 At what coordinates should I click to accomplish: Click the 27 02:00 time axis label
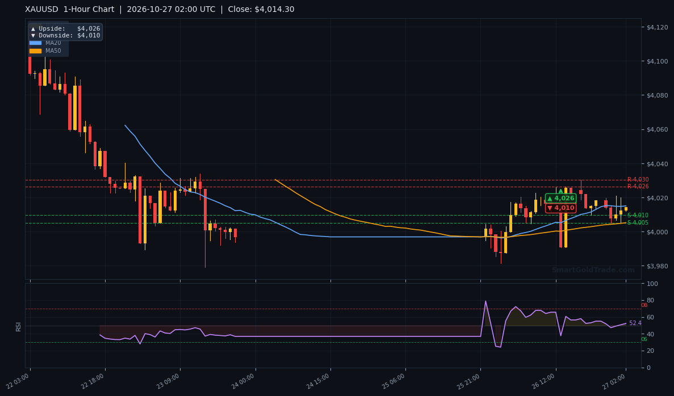(x=614, y=381)
